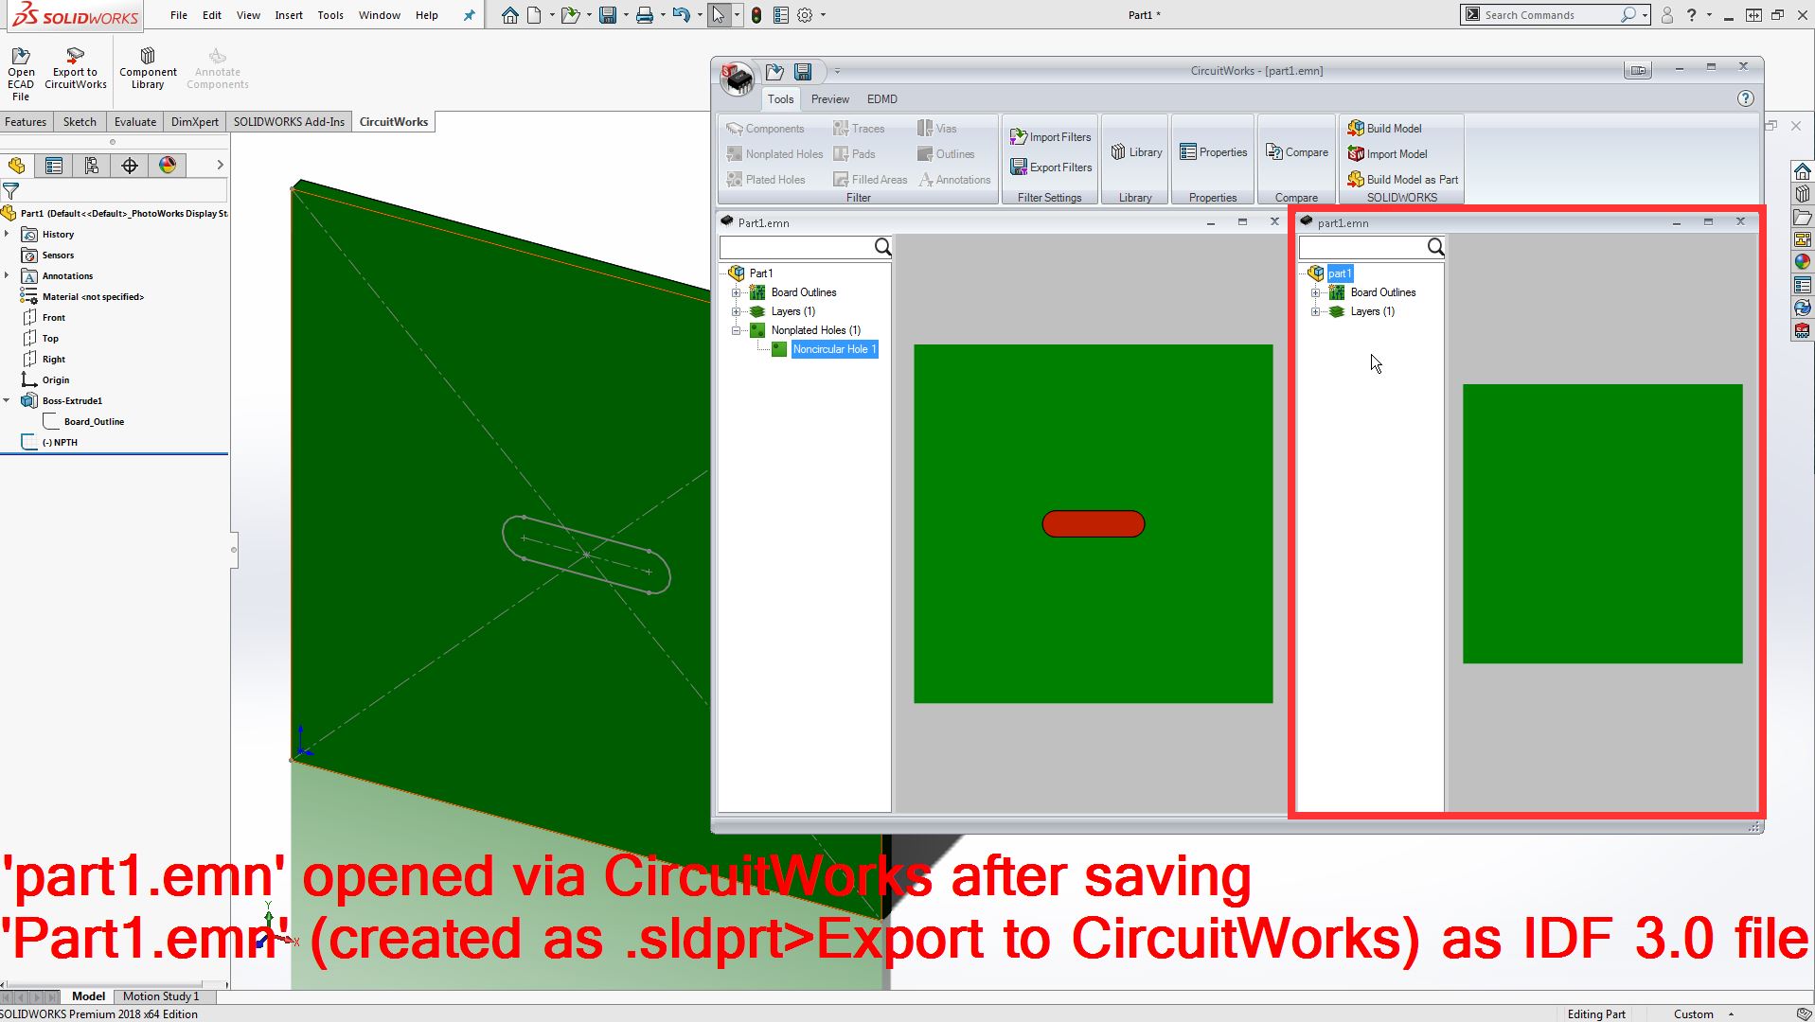Expand Layers (1) in part1.emn right tree
The width and height of the screenshot is (1815, 1022).
[x=1315, y=311]
